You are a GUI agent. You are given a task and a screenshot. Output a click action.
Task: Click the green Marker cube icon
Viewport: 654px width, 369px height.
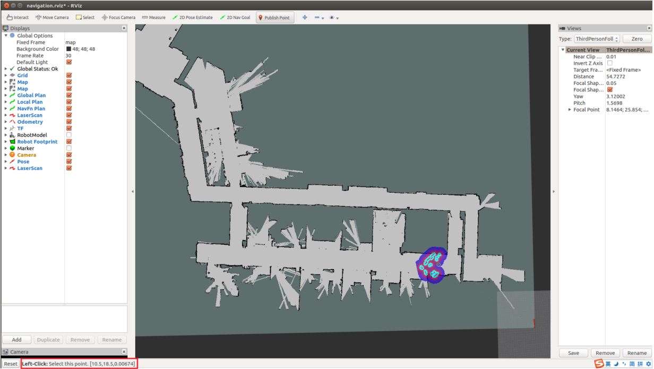click(x=13, y=148)
